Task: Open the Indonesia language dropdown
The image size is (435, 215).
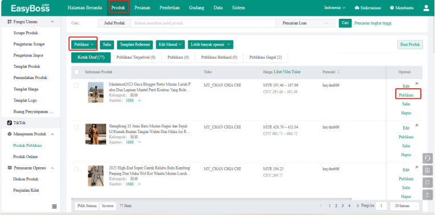Action: tap(335, 8)
